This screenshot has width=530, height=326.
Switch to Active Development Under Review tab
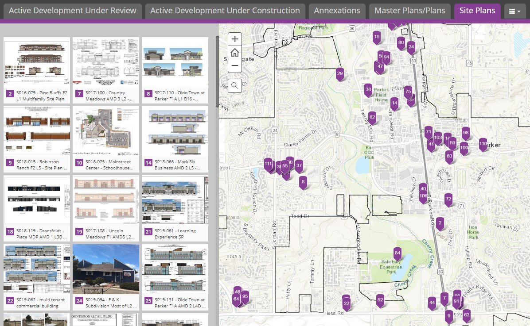point(72,11)
